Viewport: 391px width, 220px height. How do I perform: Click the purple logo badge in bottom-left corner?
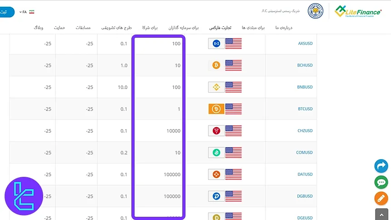coord(24,196)
